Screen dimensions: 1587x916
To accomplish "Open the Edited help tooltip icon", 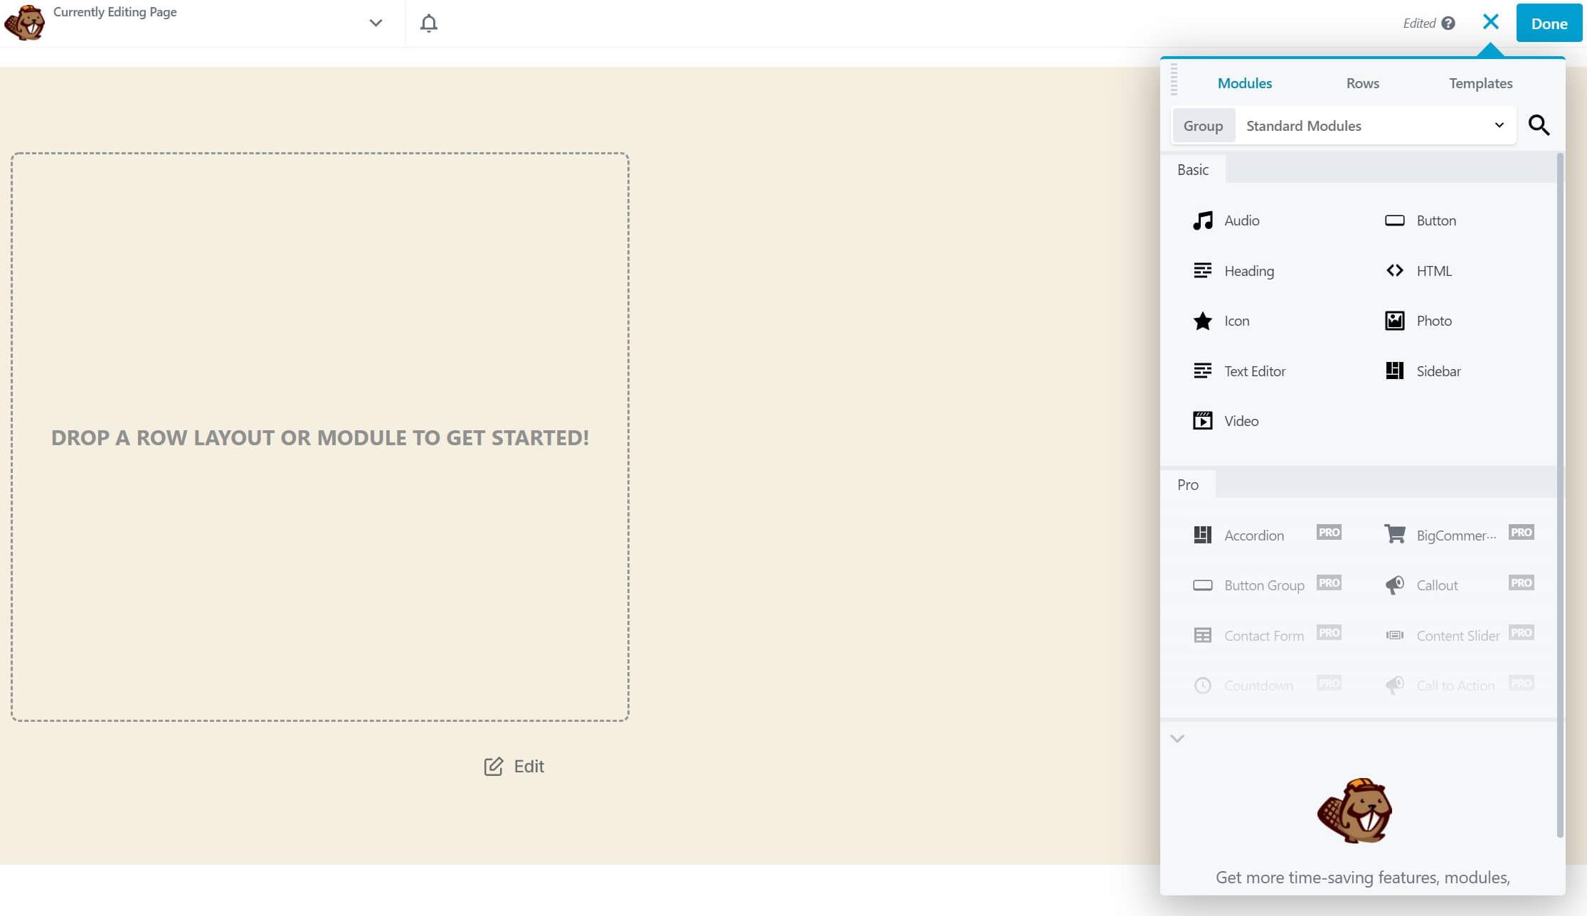I will click(x=1448, y=23).
